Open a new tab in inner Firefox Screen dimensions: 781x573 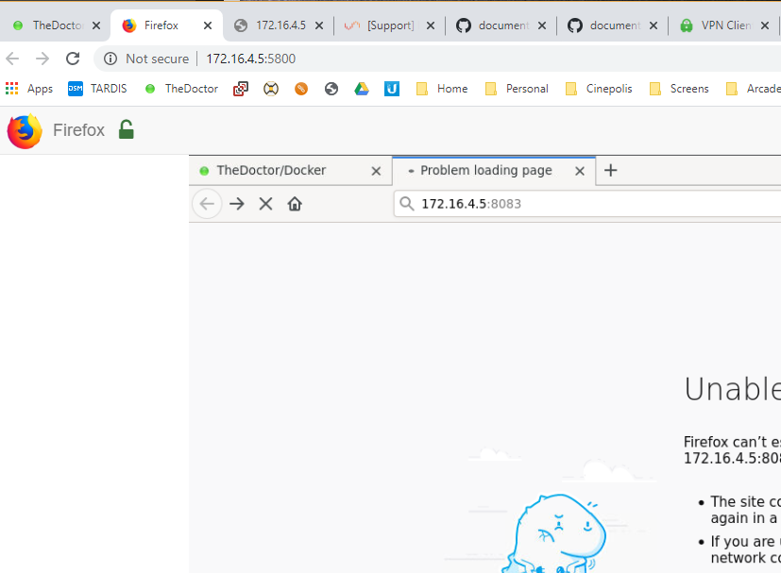coord(611,170)
